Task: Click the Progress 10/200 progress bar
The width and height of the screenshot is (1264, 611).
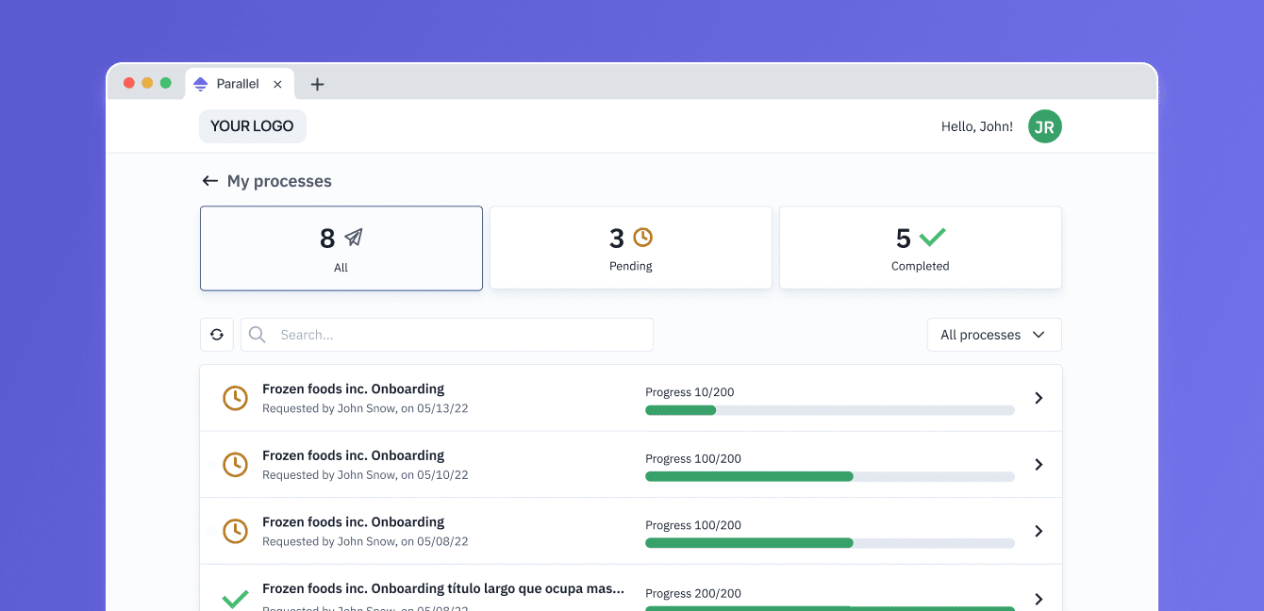Action: point(830,410)
